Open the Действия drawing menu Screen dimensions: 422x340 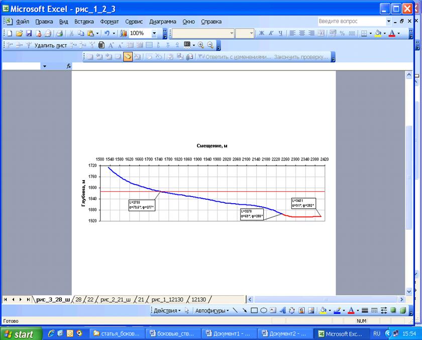tap(167, 310)
